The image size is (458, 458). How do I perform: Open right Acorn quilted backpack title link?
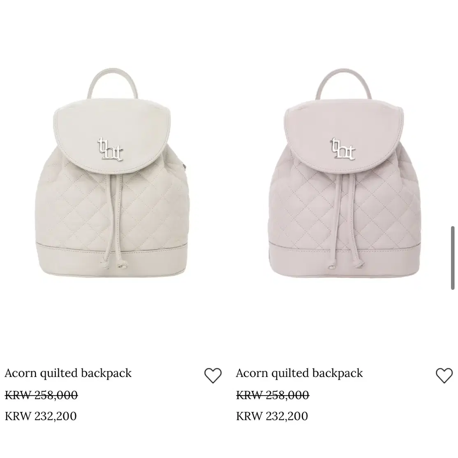(299, 373)
